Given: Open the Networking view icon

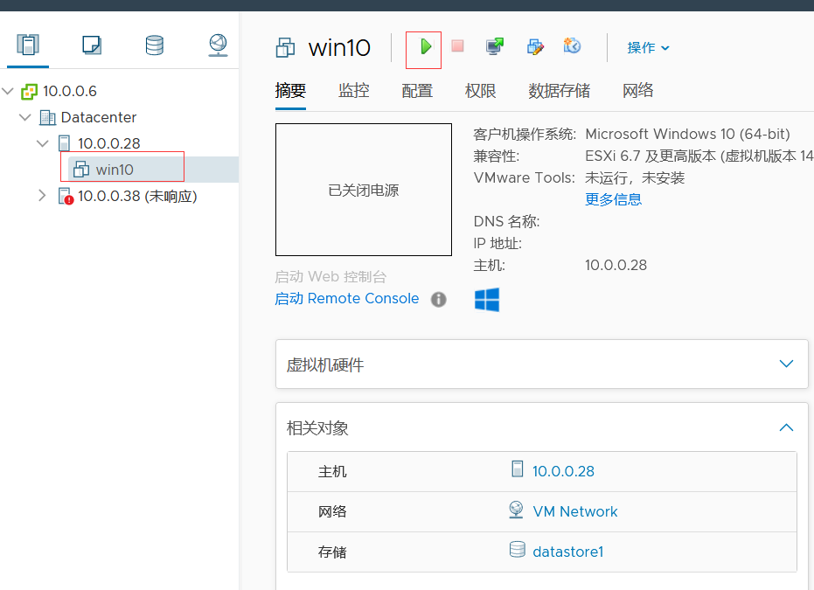Looking at the screenshot, I should [218, 45].
